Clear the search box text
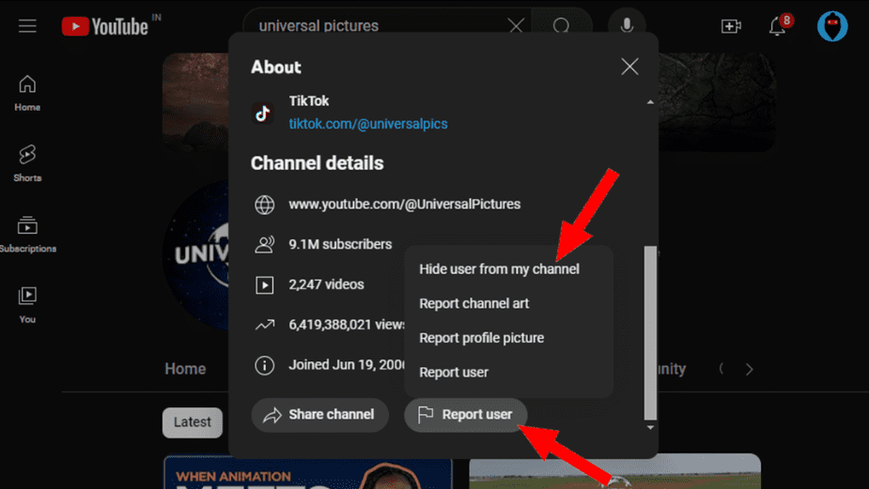 pos(516,25)
